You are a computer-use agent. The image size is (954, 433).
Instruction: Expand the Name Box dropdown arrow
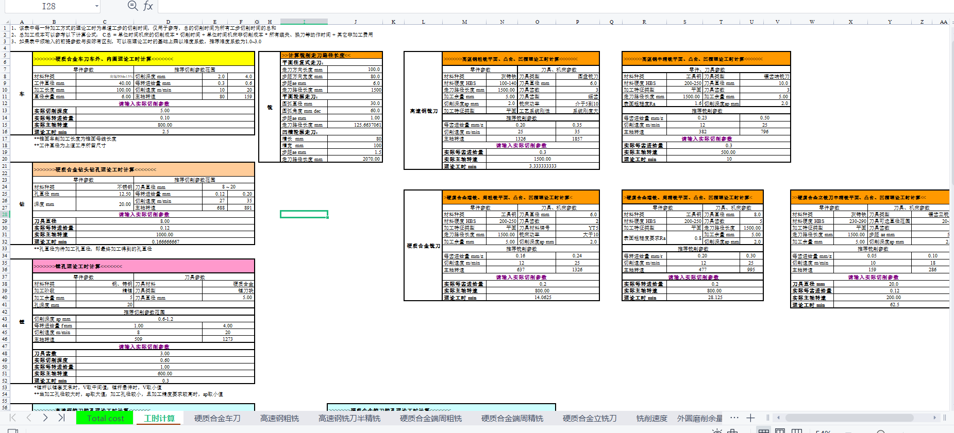(x=96, y=6)
